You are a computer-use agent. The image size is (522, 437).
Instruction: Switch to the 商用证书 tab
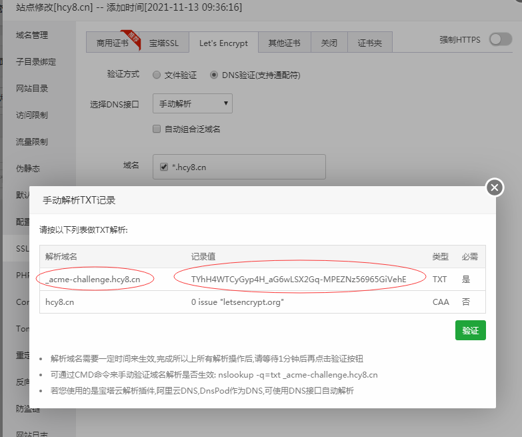coord(113,43)
